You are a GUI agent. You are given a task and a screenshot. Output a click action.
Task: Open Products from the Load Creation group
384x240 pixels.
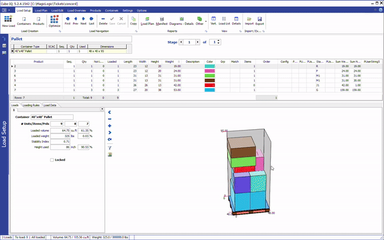pyautogui.click(x=38, y=21)
